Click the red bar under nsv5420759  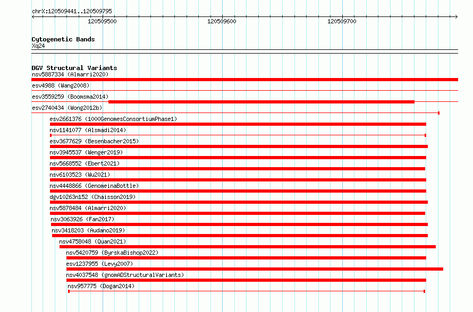[246, 258]
